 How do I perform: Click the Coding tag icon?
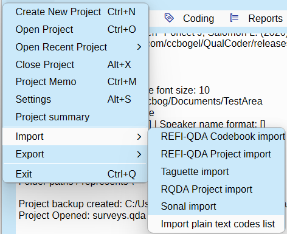[x=169, y=18]
